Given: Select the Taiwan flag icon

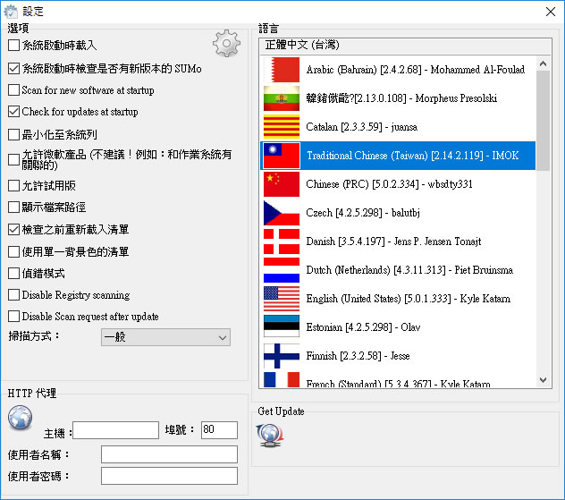Looking at the screenshot, I should pos(282,156).
